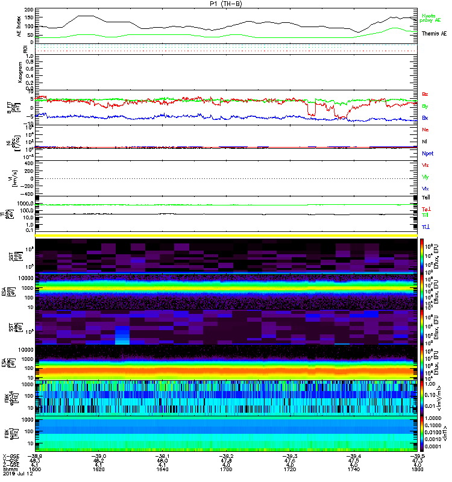Viewport: 452px width, 482px height.
Task: Click the <|nT|> color bar label
Action: [x=444, y=434]
